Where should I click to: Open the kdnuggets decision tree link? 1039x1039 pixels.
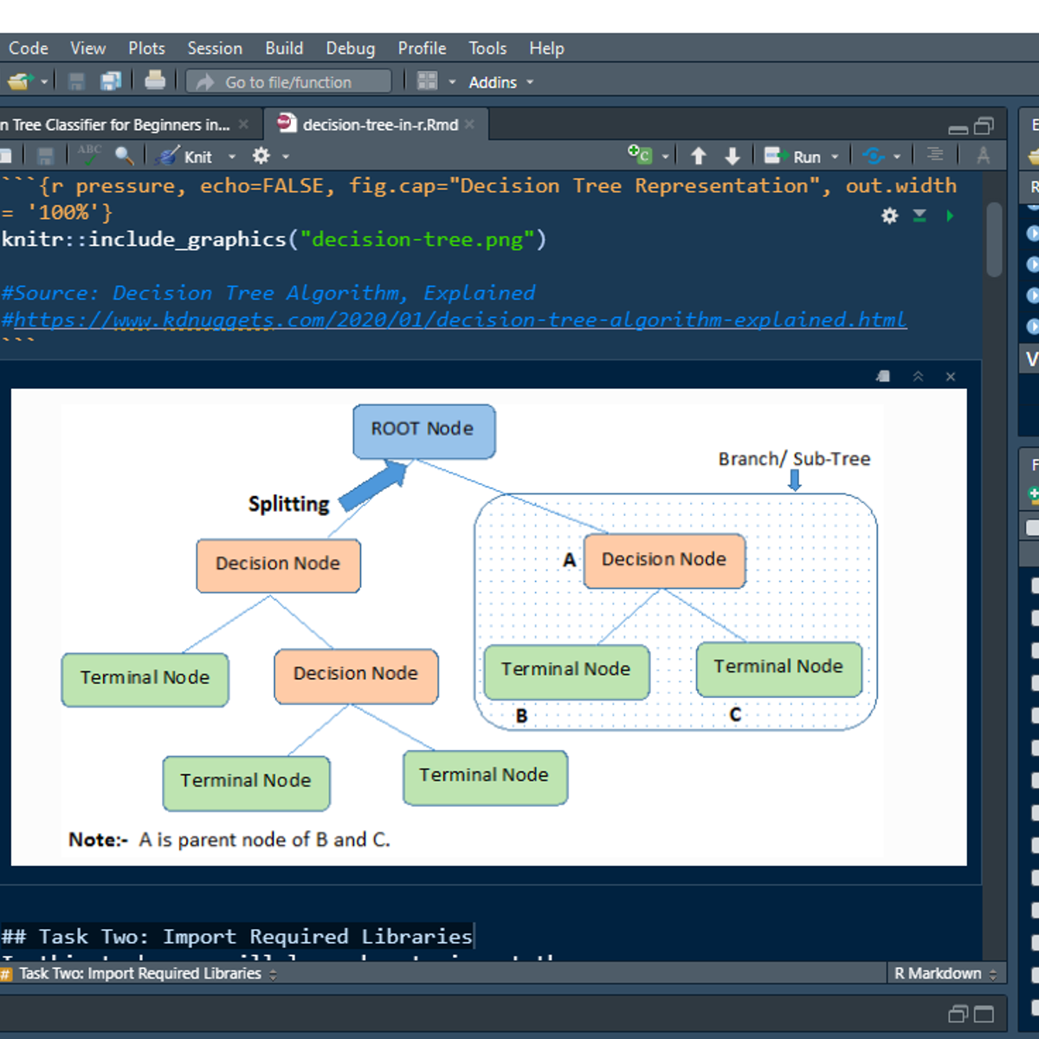tap(459, 320)
